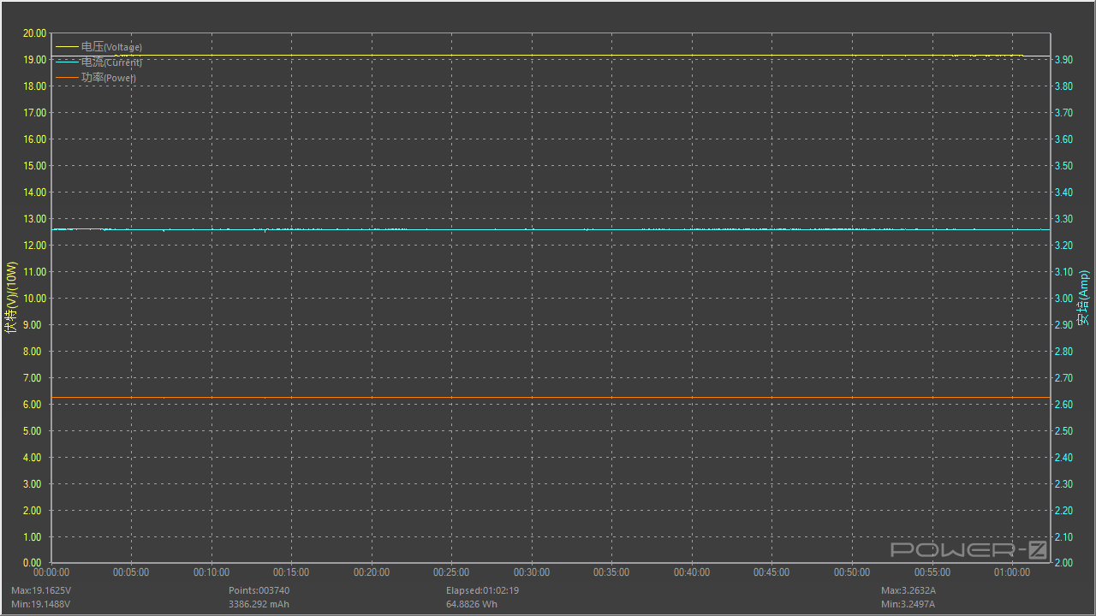This screenshot has height=616, width=1096.
Task: Click the 电流(Current) legend label
Action: pos(111,62)
